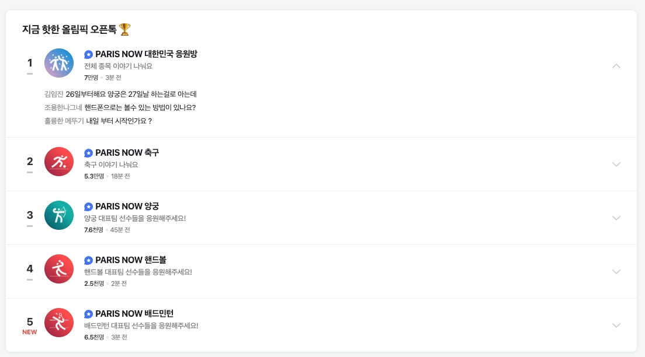This screenshot has height=357, width=645.
Task: Click 조용한나그네's question about watching on phone
Action: pyautogui.click(x=129, y=107)
